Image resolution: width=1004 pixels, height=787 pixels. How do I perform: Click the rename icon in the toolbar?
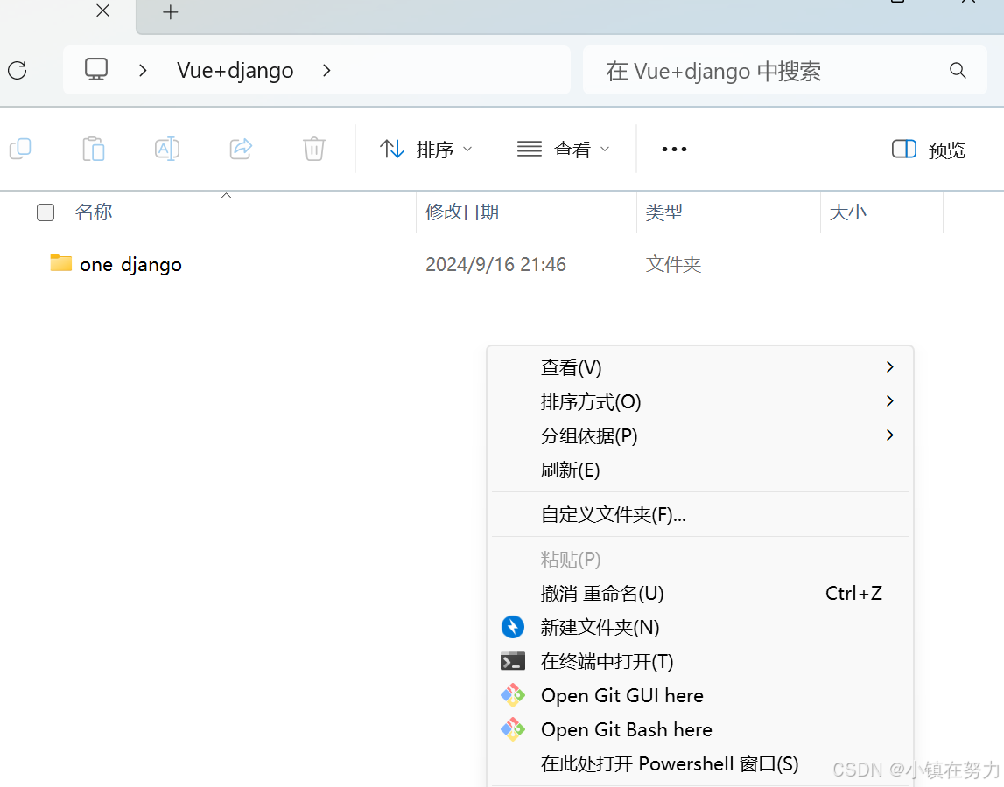click(167, 149)
